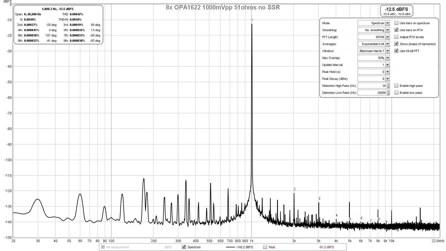Screen dimensions: 446x251
Task: Uncheck Show phase of harmonics
Action: click(x=396, y=44)
